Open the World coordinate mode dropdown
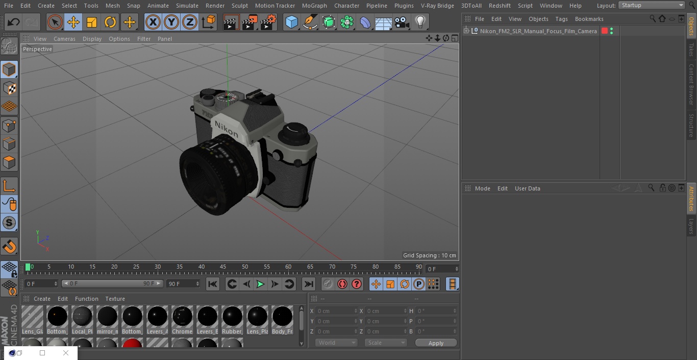Image resolution: width=697 pixels, height=360 pixels. coord(336,343)
